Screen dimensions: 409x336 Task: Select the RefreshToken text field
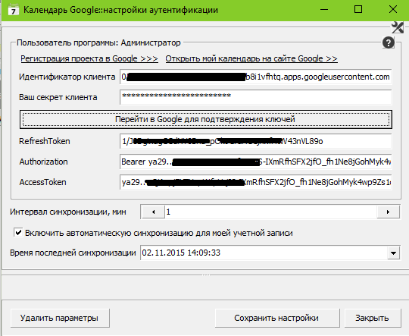256,141
